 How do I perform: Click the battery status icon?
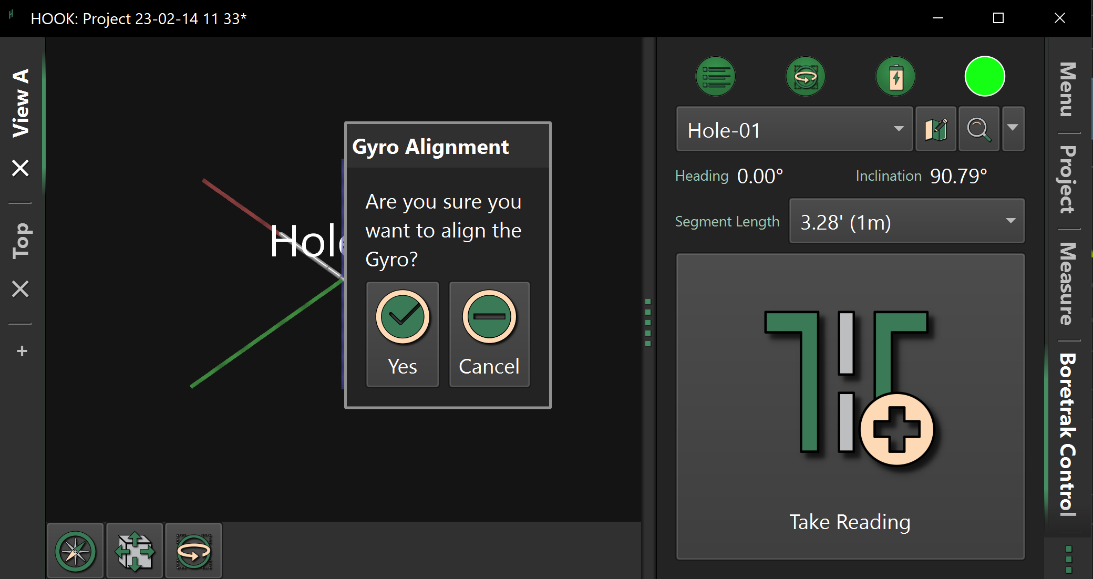[895, 77]
